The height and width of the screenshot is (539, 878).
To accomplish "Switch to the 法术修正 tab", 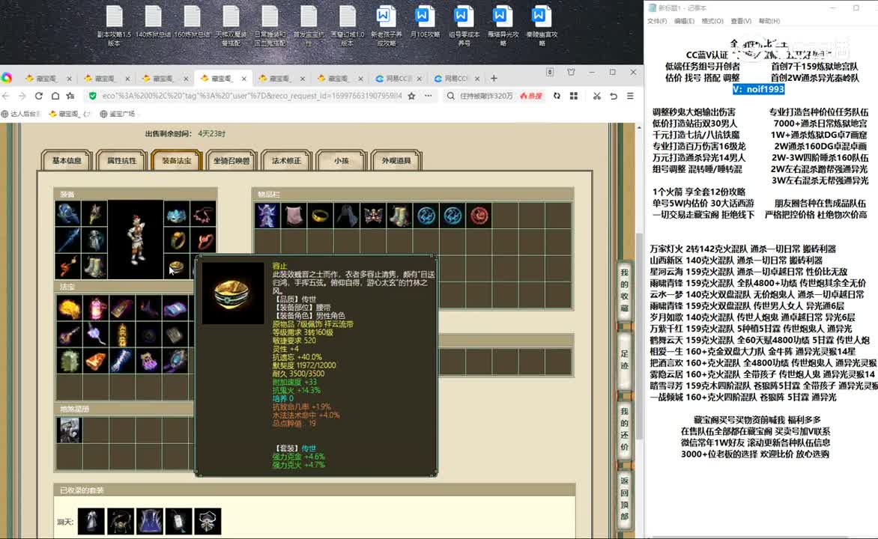I will [x=286, y=161].
